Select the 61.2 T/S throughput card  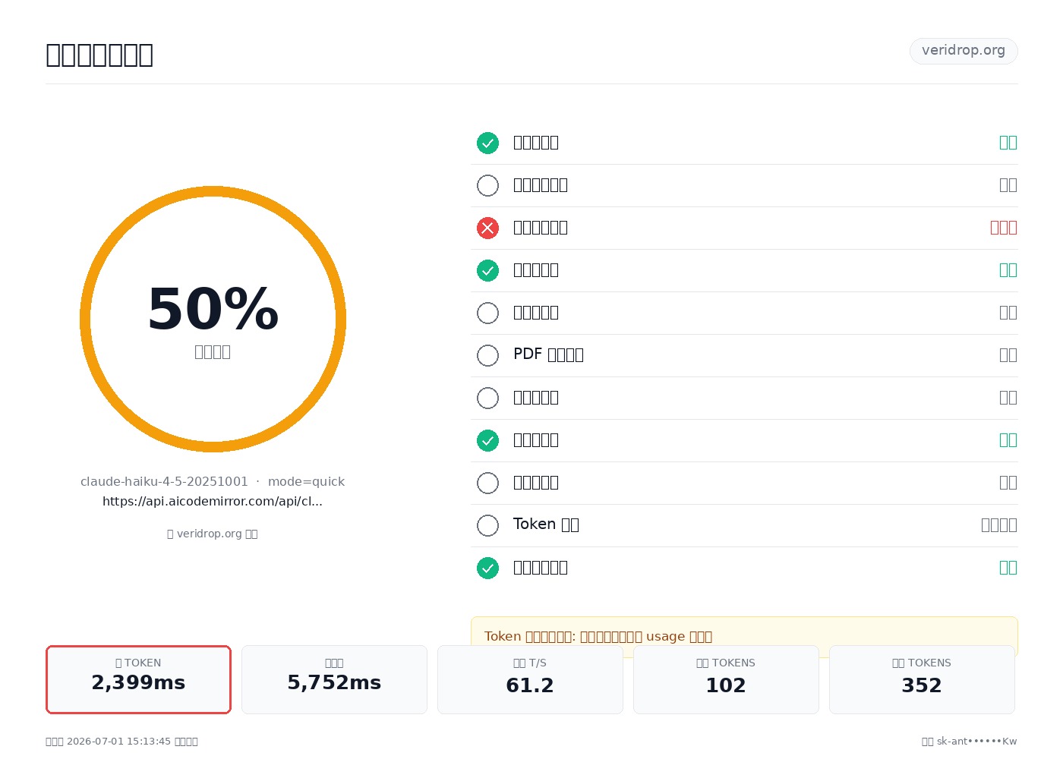530,679
